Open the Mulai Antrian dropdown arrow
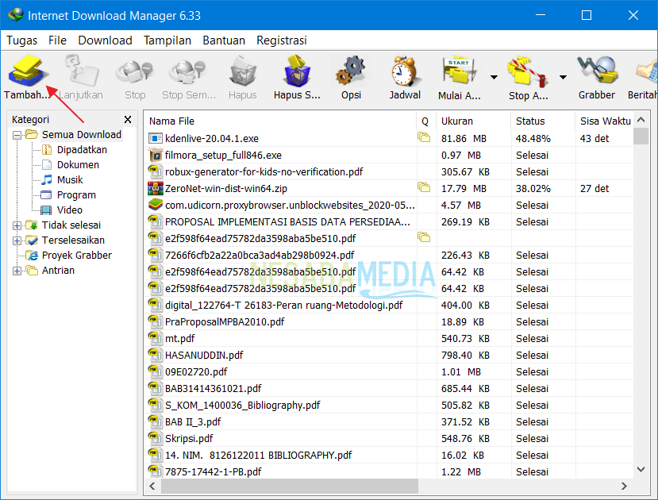Image resolution: width=658 pixels, height=500 pixels. [494, 77]
